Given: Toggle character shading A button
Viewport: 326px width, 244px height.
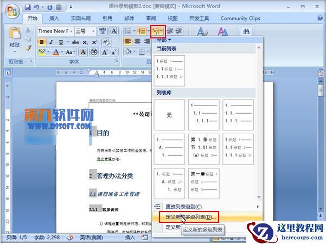Looking at the screenshot, I should 83,52.
